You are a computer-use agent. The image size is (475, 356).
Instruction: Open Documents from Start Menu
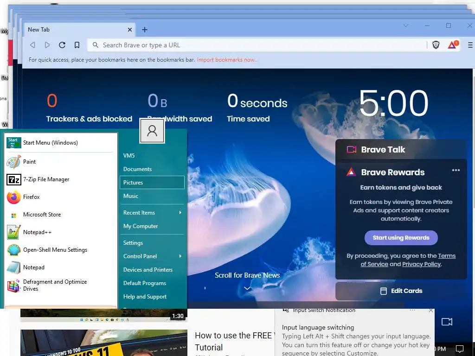(152, 169)
